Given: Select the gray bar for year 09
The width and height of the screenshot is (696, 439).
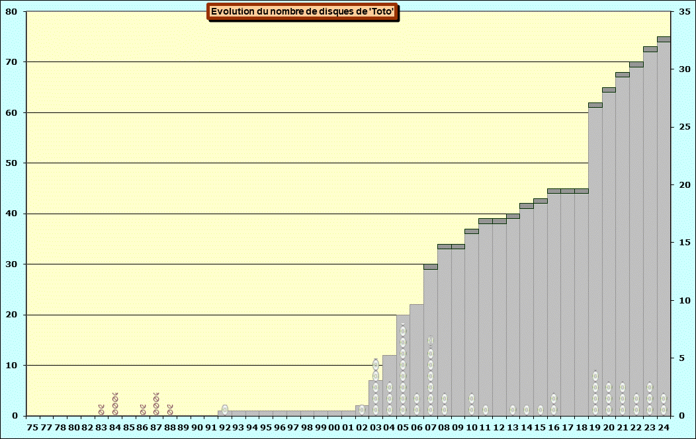Looking at the screenshot, I should pyautogui.click(x=458, y=333).
